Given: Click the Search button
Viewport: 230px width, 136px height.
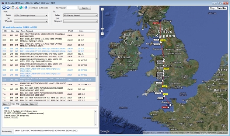Looking at the screenshot, I should pos(85,8).
